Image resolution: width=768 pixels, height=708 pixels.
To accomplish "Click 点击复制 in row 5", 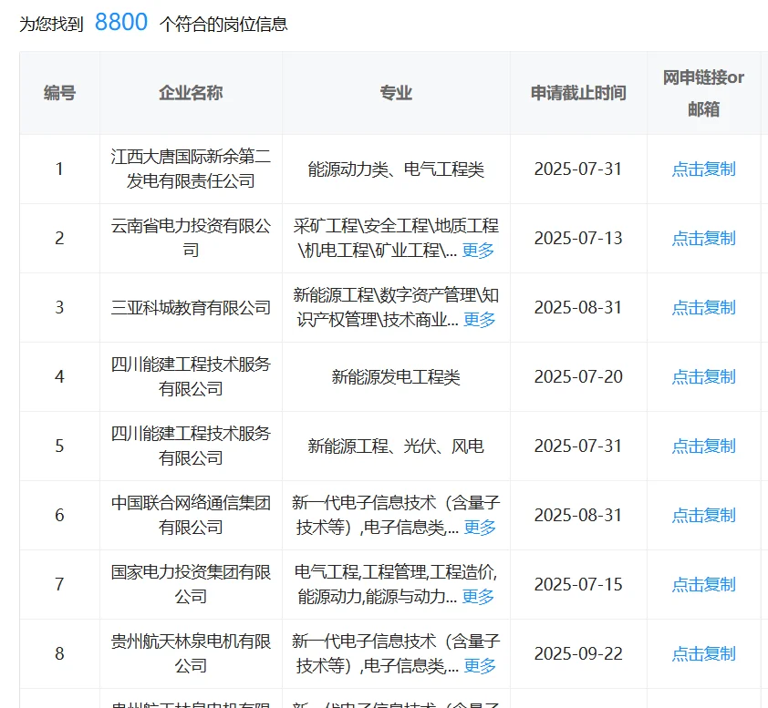I will 703,446.
